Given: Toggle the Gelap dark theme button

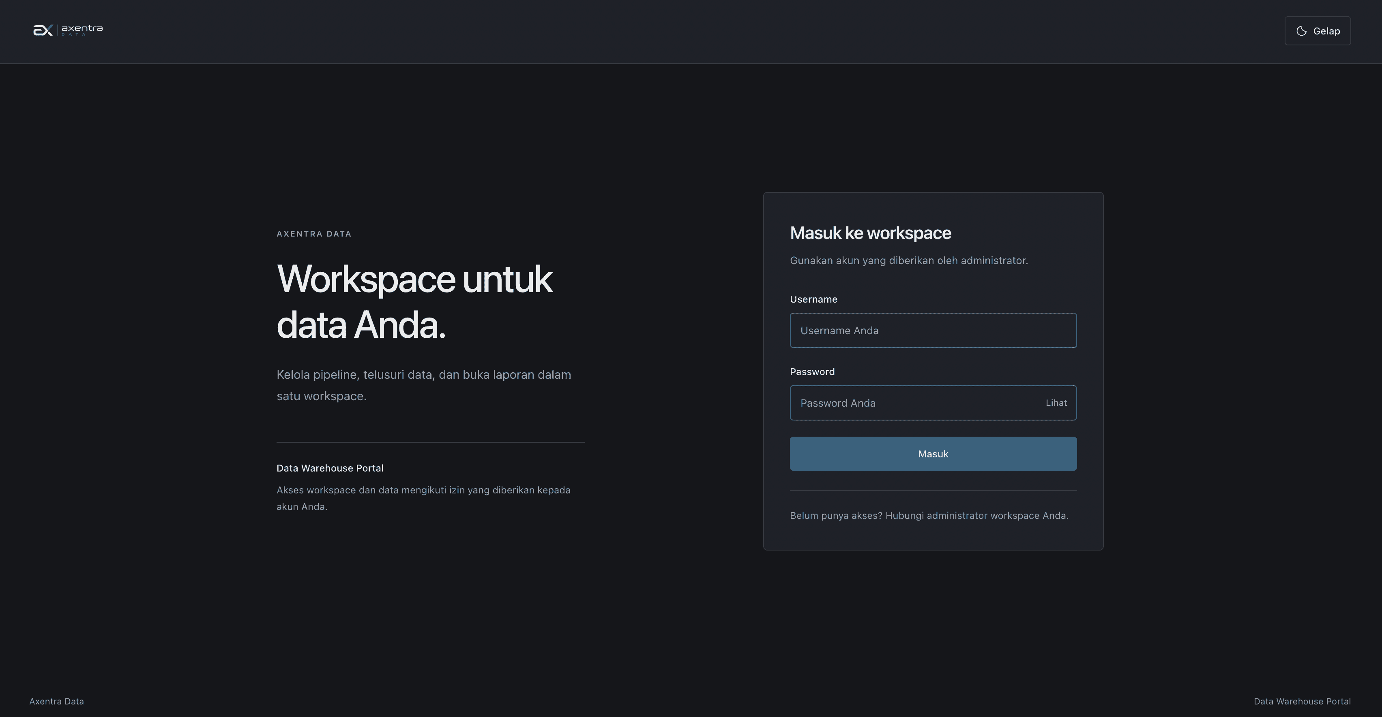Looking at the screenshot, I should 1318,31.
